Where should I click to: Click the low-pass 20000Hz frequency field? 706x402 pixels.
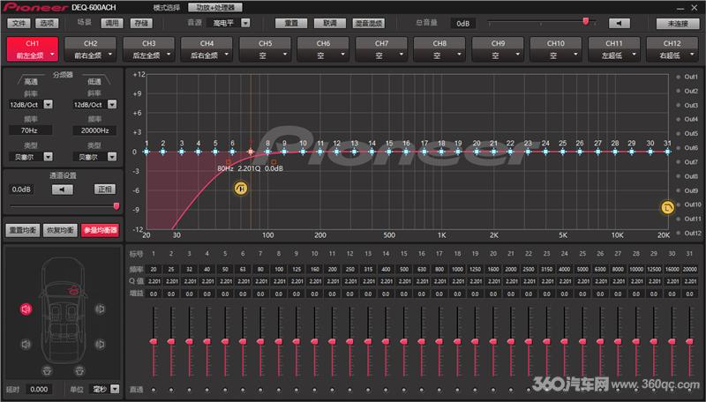(94, 130)
